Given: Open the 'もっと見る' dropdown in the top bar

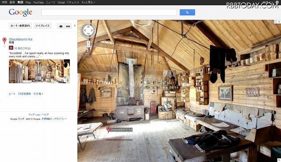Looking at the screenshot, I should pos(88,2).
